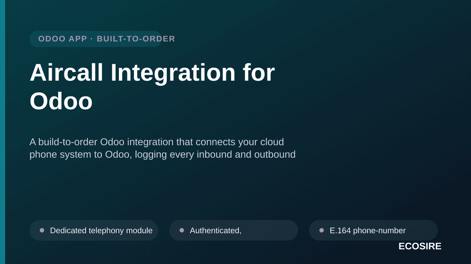Image resolution: width=471 pixels, height=264 pixels.
Task: Click the Dedicated telephony module pill
Action: coord(94,230)
